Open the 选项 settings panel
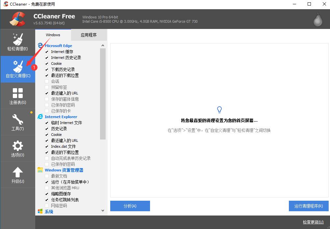 click(x=17, y=148)
